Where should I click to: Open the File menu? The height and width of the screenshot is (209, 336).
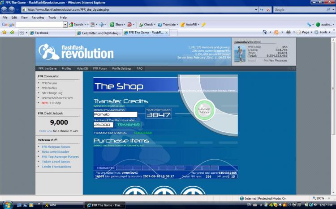[5, 17]
